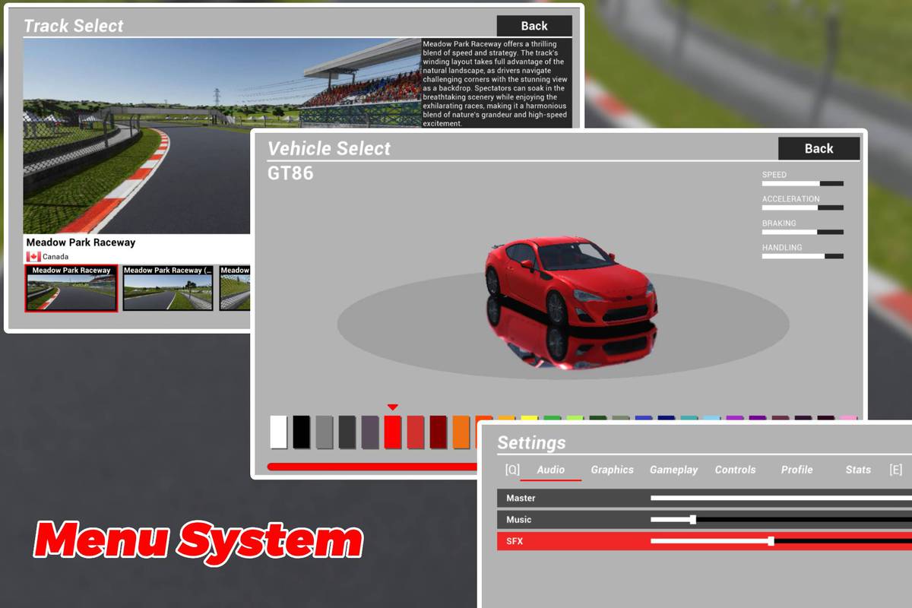The height and width of the screenshot is (608, 912).
Task: Click the [Q] previous-tab indicator in Settings
Action: pos(513,470)
